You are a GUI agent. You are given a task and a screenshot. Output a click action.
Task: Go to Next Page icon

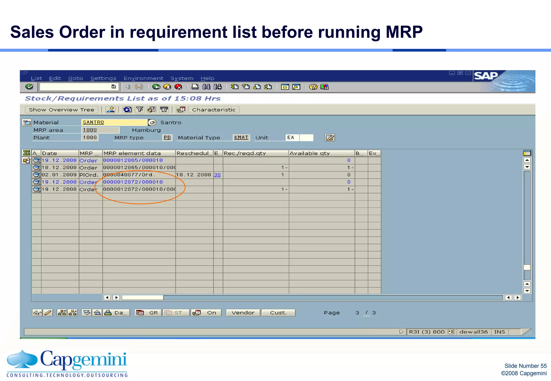(257, 87)
